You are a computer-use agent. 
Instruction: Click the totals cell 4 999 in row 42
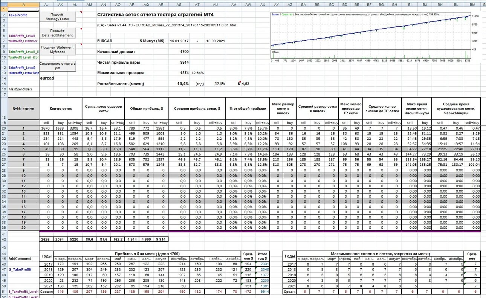click(147, 239)
